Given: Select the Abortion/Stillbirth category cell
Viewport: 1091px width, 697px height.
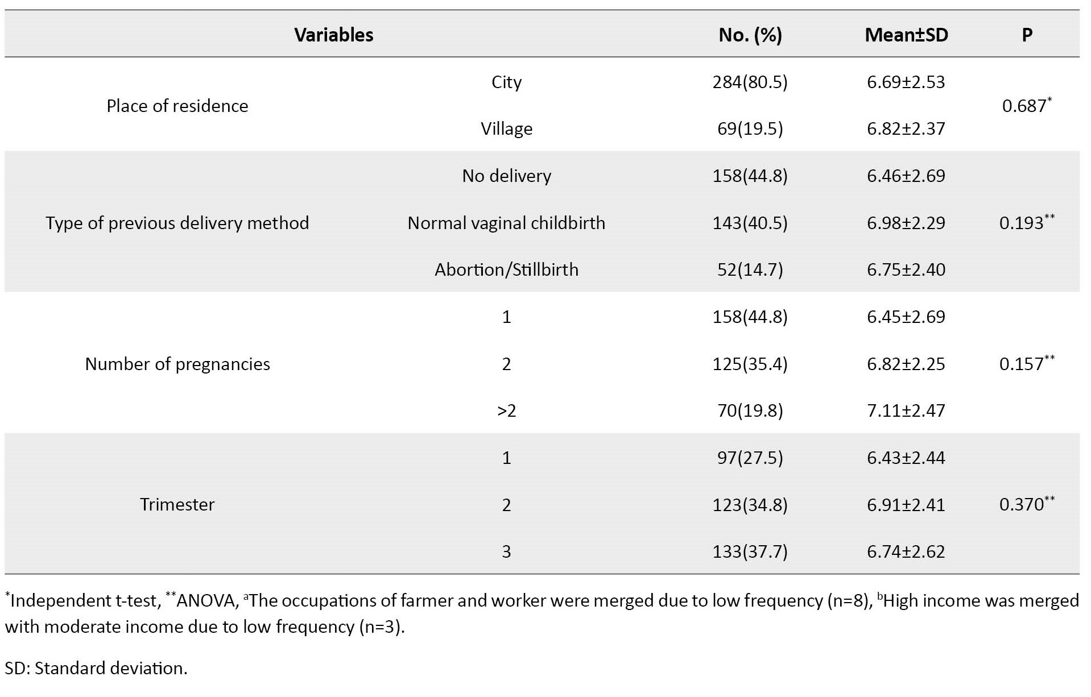Looking at the screenshot, I should pyautogui.click(x=506, y=269).
